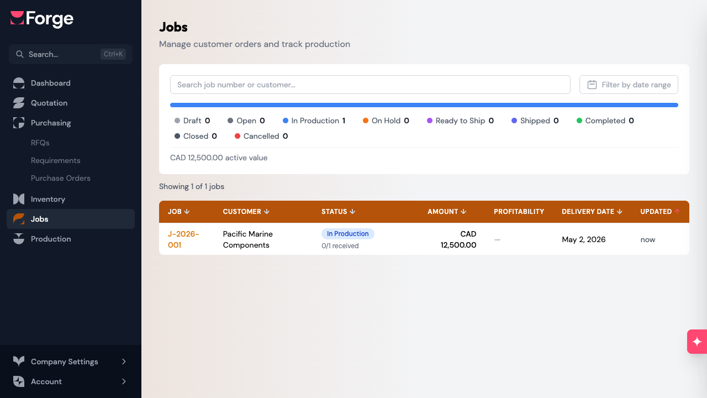Click the Forge logo

tap(41, 19)
